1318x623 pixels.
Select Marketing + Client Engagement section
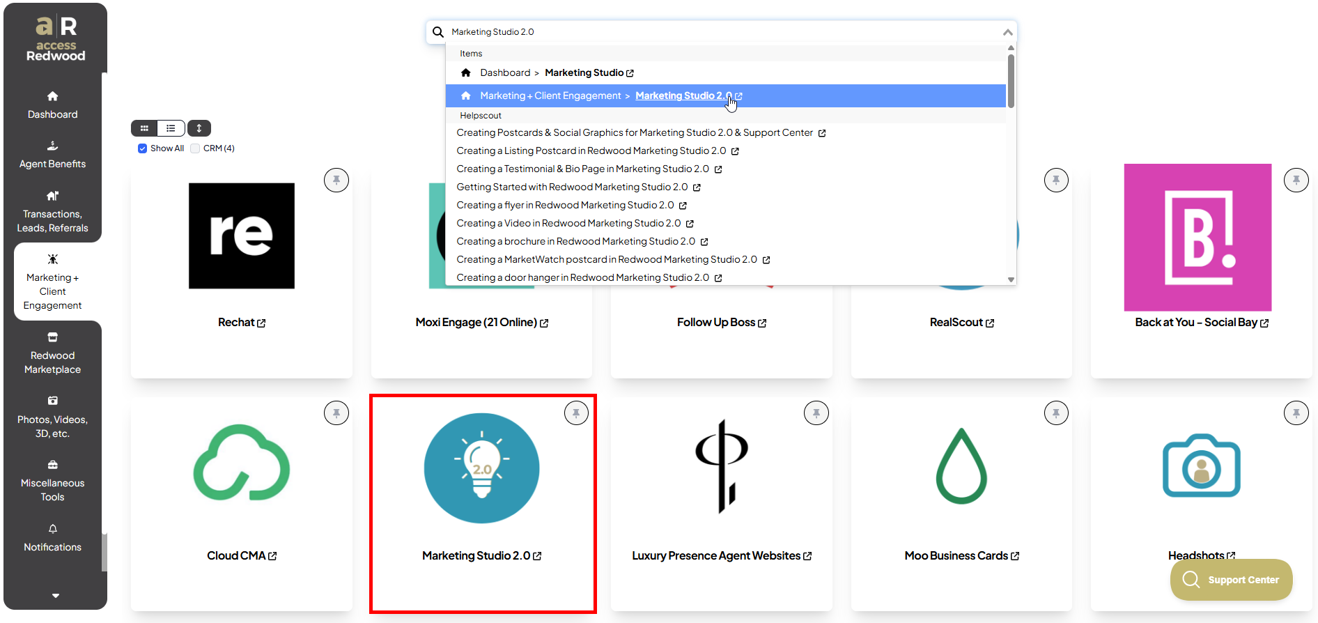pyautogui.click(x=52, y=282)
